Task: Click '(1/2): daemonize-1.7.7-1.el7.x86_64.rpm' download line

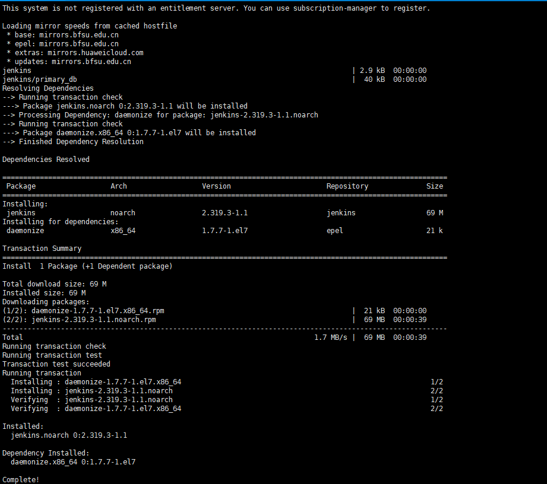Action: tap(83, 311)
